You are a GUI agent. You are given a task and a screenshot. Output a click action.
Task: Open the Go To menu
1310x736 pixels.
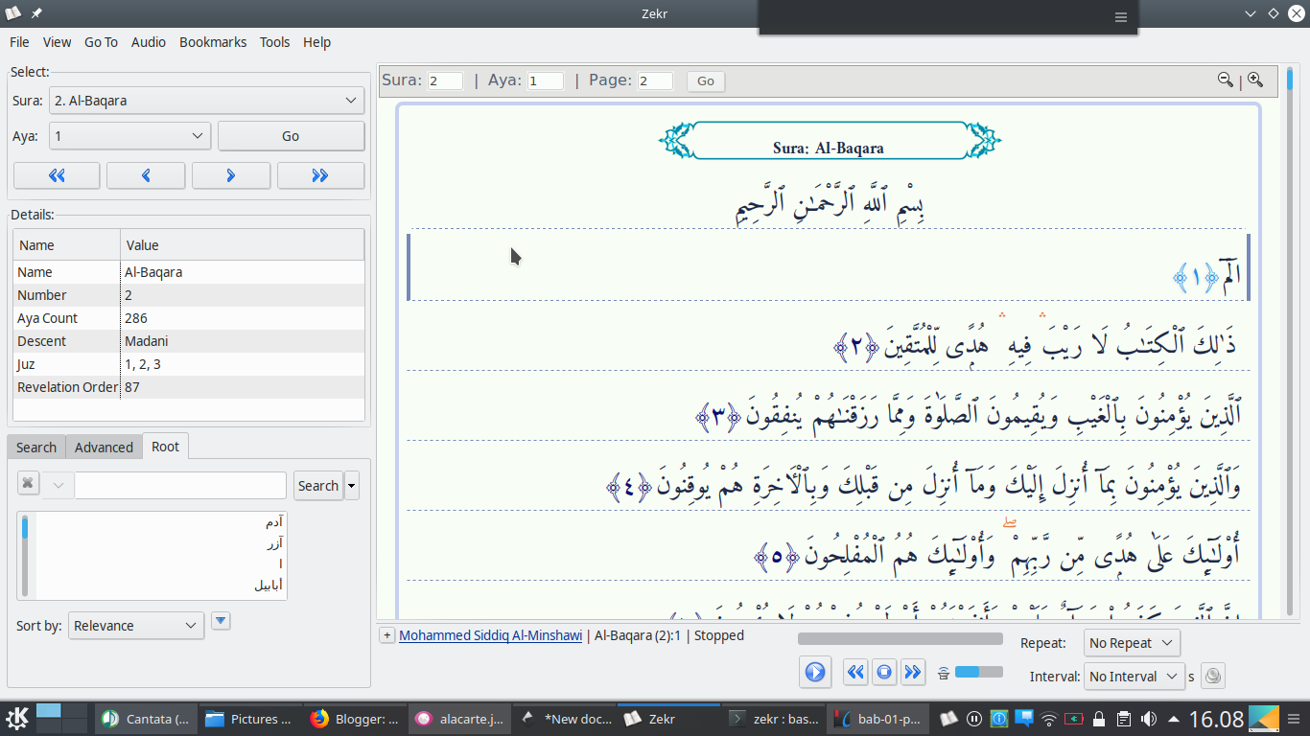coord(101,42)
